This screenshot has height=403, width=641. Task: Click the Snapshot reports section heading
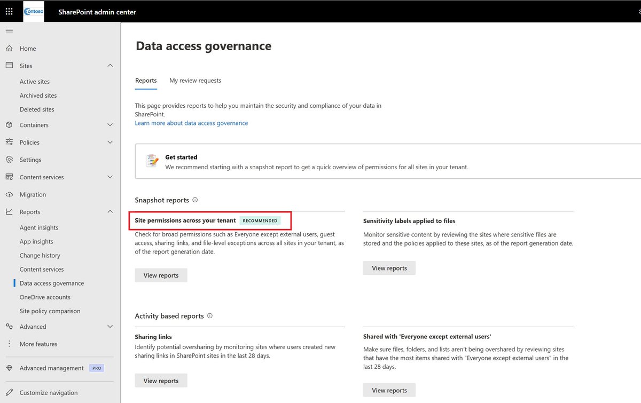pyautogui.click(x=162, y=200)
